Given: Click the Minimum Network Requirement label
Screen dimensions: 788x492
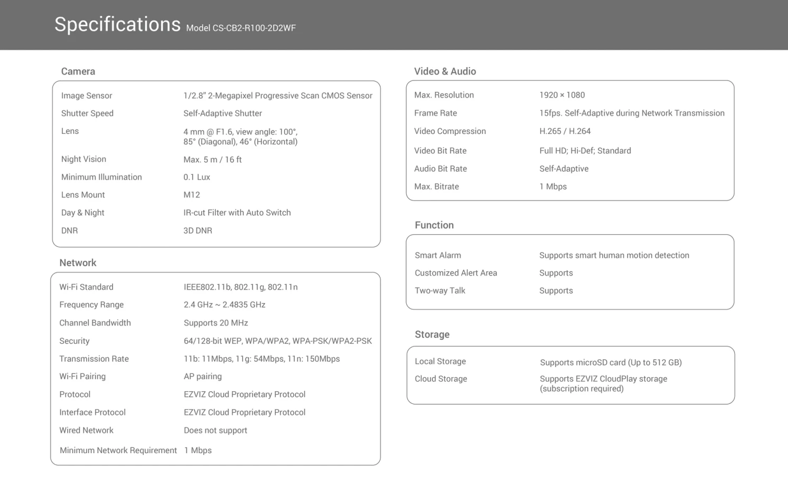Looking at the screenshot, I should [118, 451].
